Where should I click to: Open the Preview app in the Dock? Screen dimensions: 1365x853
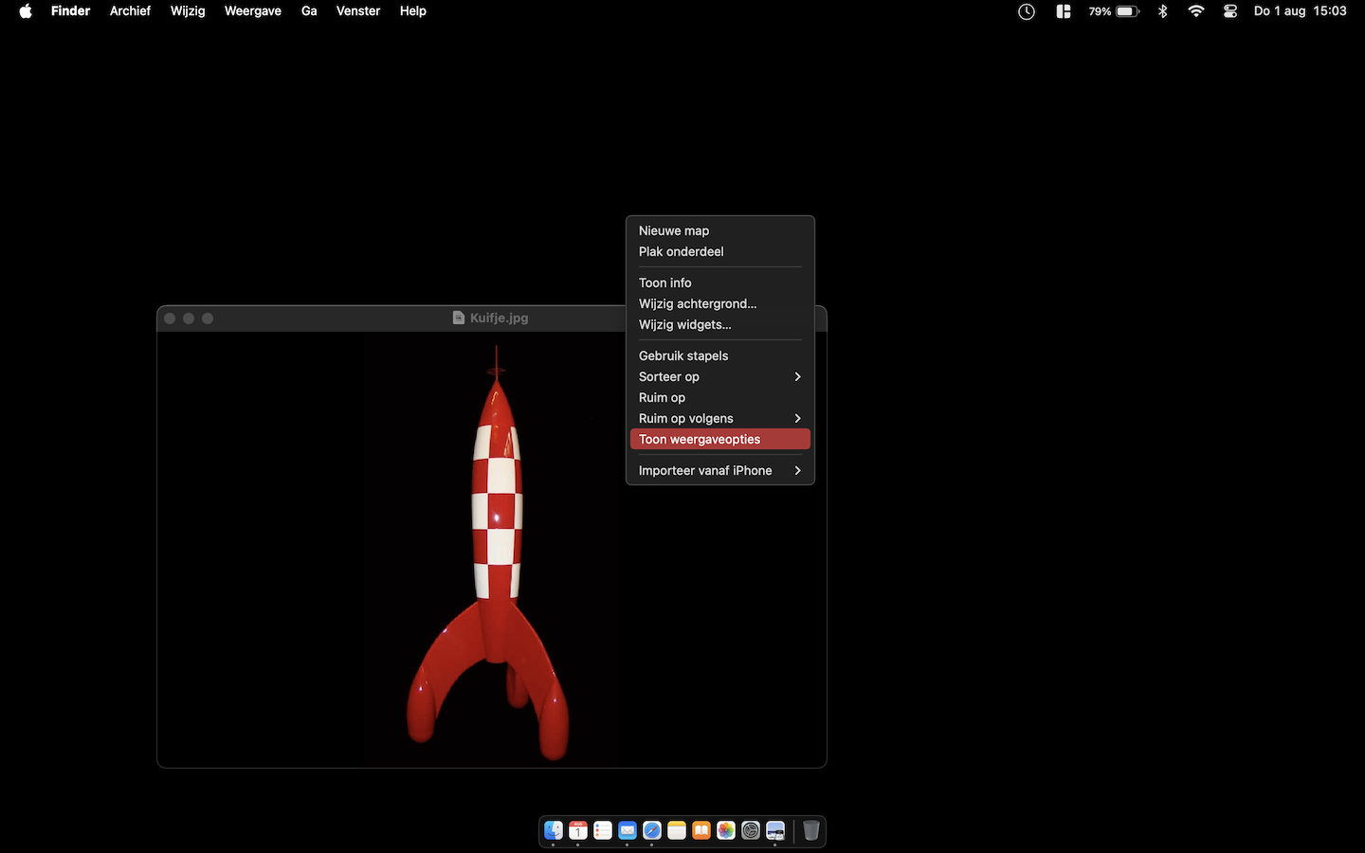pos(775,830)
